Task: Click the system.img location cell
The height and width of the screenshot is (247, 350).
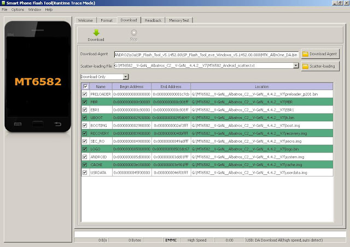Action: point(262,157)
